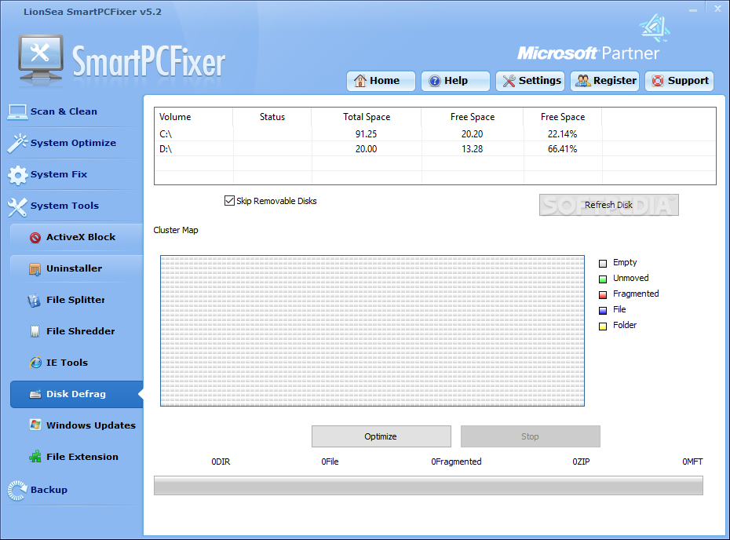Click the defrag progress bar
This screenshot has width=730, height=540.
click(x=429, y=486)
